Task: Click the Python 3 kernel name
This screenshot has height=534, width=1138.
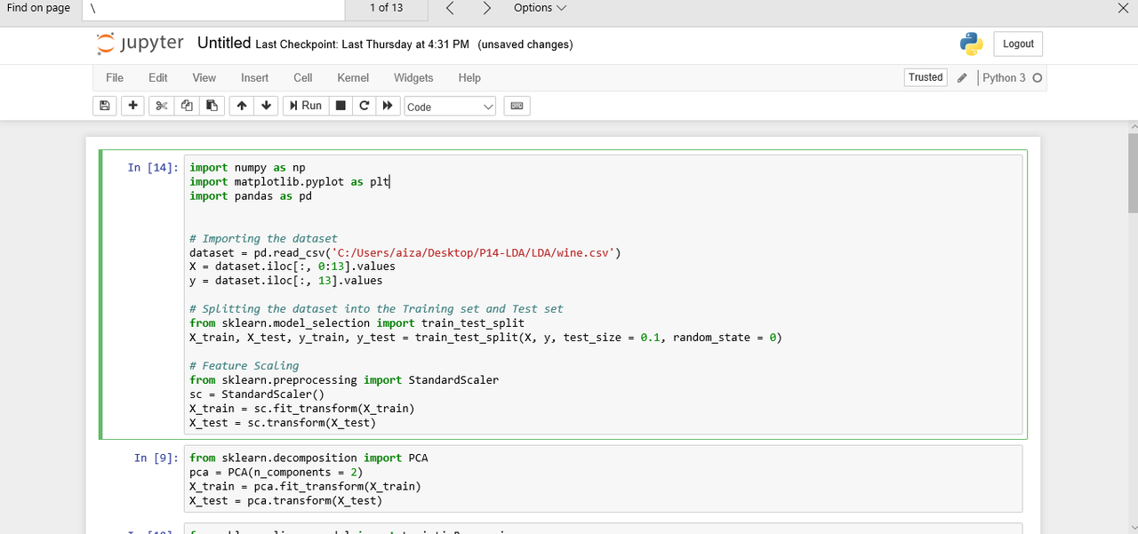Action: coord(1004,78)
